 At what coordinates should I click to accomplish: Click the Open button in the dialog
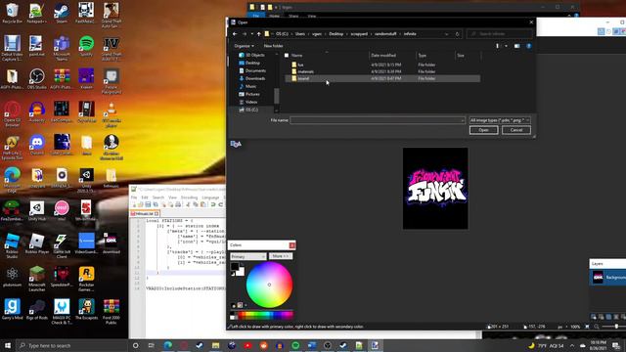483,130
